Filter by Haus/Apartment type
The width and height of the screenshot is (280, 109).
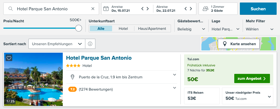coord(152,28)
